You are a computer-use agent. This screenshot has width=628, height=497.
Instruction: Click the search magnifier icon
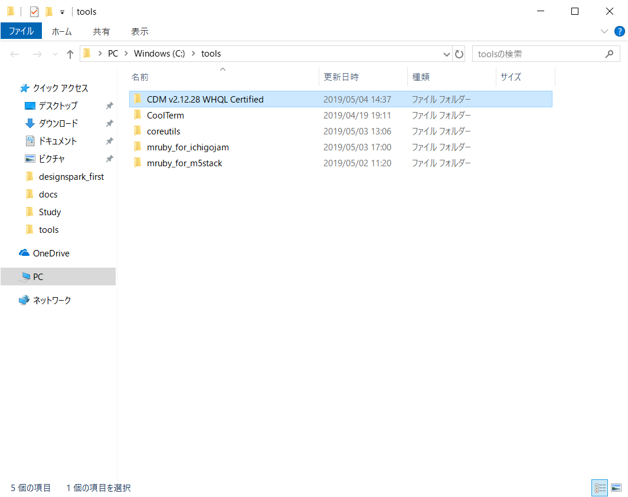609,54
